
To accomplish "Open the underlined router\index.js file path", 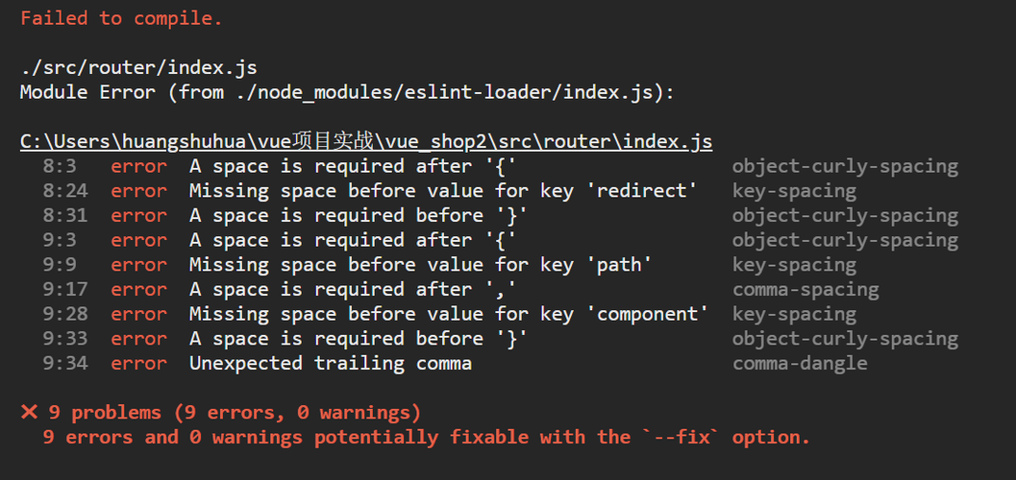I will point(366,142).
